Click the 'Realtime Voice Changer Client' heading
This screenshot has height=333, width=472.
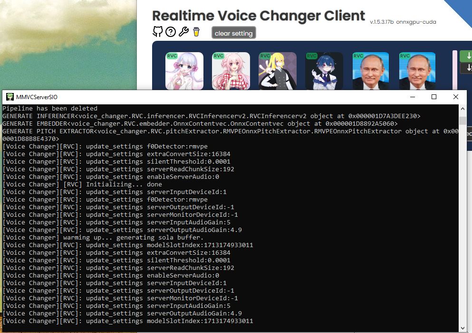pyautogui.click(x=259, y=16)
